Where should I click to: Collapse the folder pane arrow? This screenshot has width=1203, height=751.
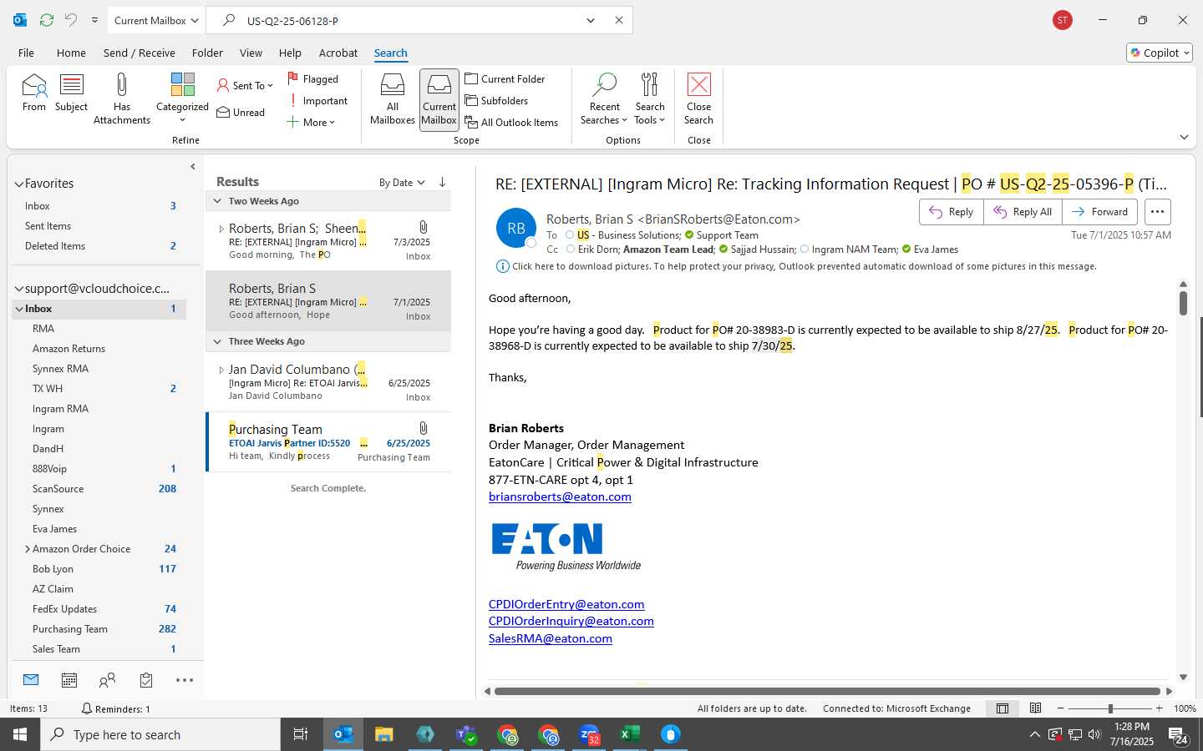193,167
